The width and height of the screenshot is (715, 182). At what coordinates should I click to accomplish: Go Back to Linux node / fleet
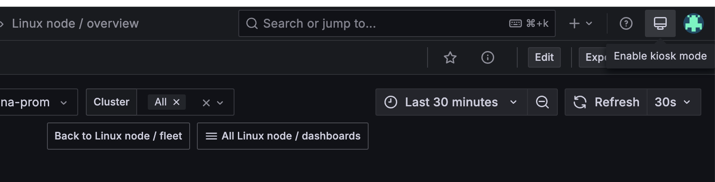(x=118, y=136)
